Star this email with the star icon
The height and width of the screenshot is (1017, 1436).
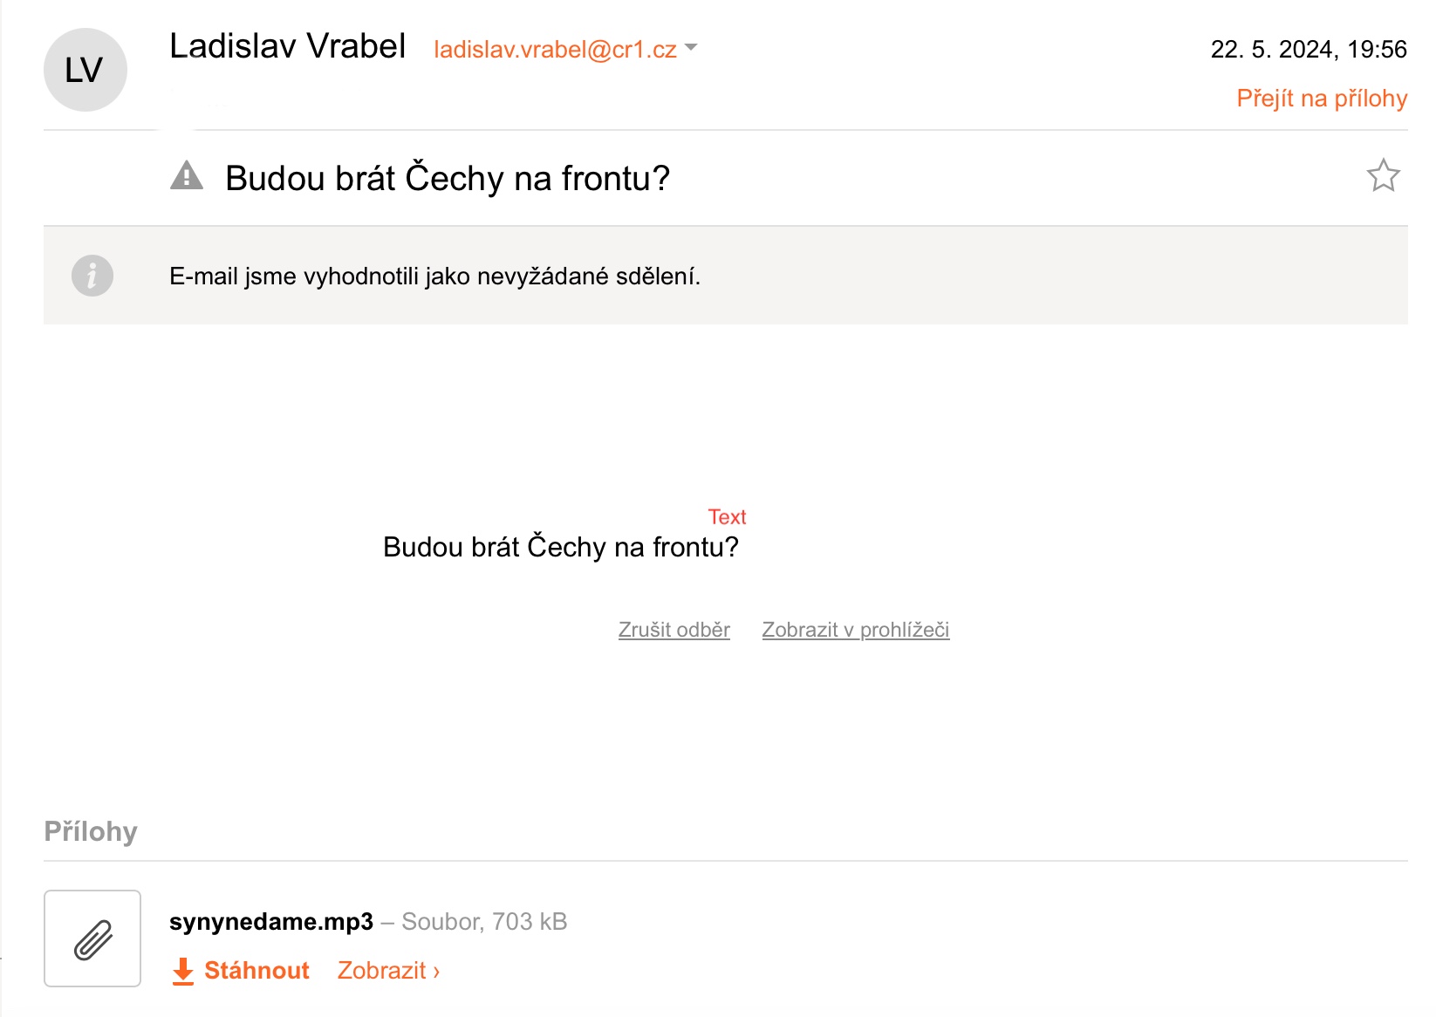pos(1383,175)
